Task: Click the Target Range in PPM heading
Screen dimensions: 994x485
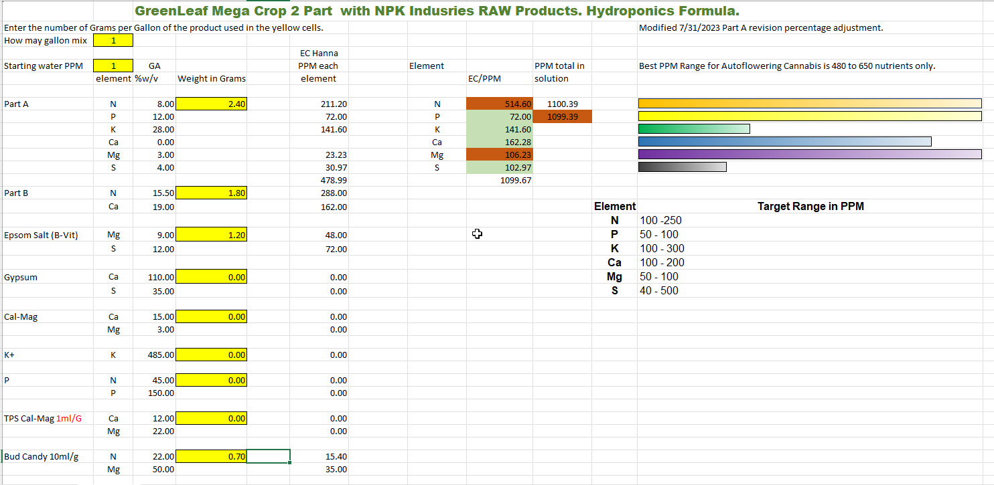Action: [x=810, y=207]
